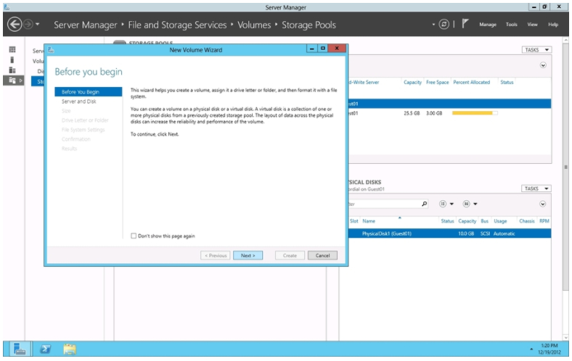Click the physical disks filter search icon
Viewport: 572px width, 361px height.
tap(424, 204)
